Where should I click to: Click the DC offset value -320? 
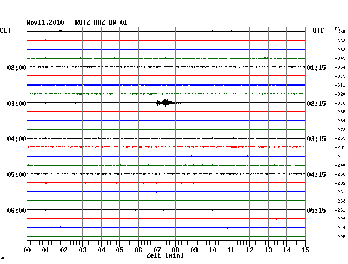click(x=340, y=94)
